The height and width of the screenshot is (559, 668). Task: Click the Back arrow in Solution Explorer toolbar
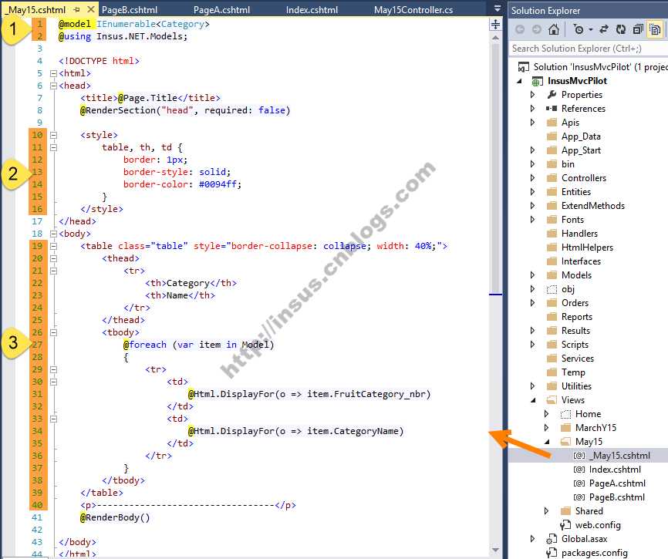(x=520, y=29)
